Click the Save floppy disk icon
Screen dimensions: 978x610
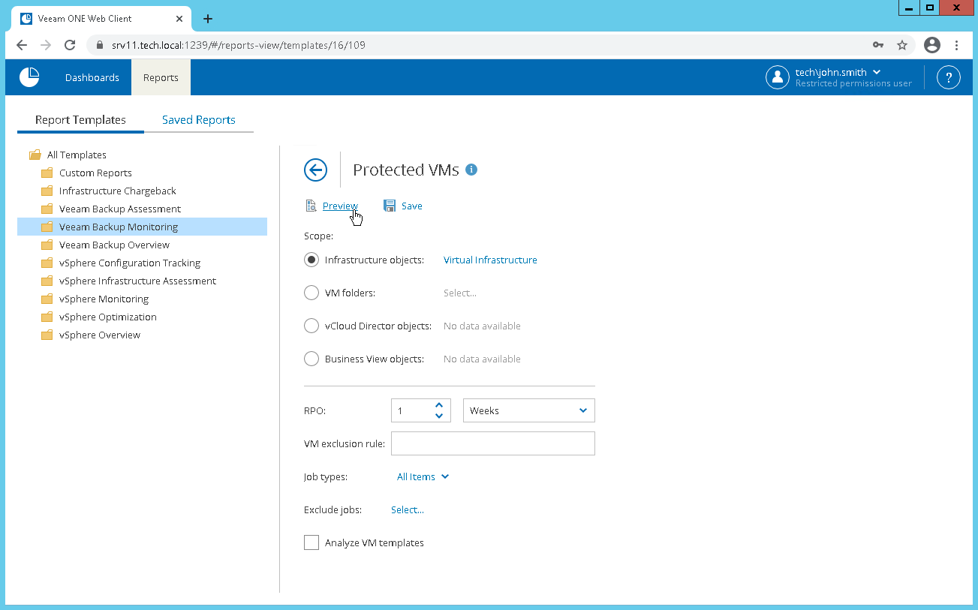390,206
